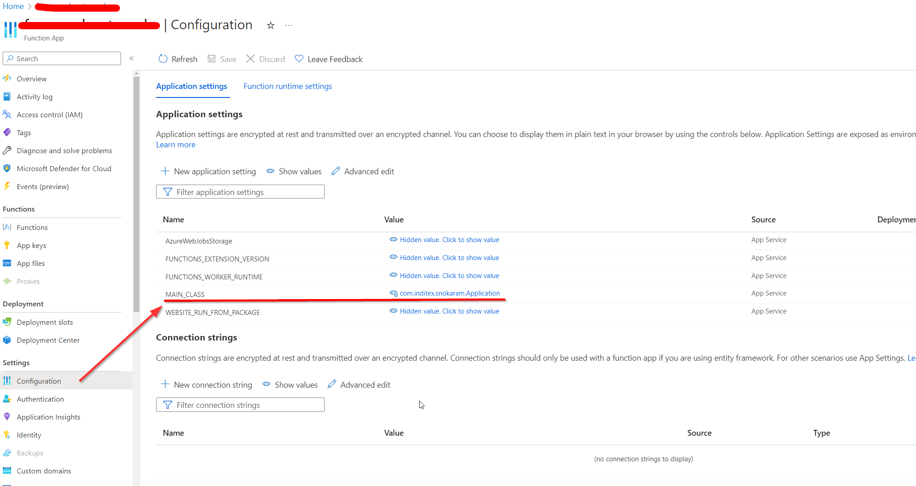Select the Application settings tab

(192, 86)
